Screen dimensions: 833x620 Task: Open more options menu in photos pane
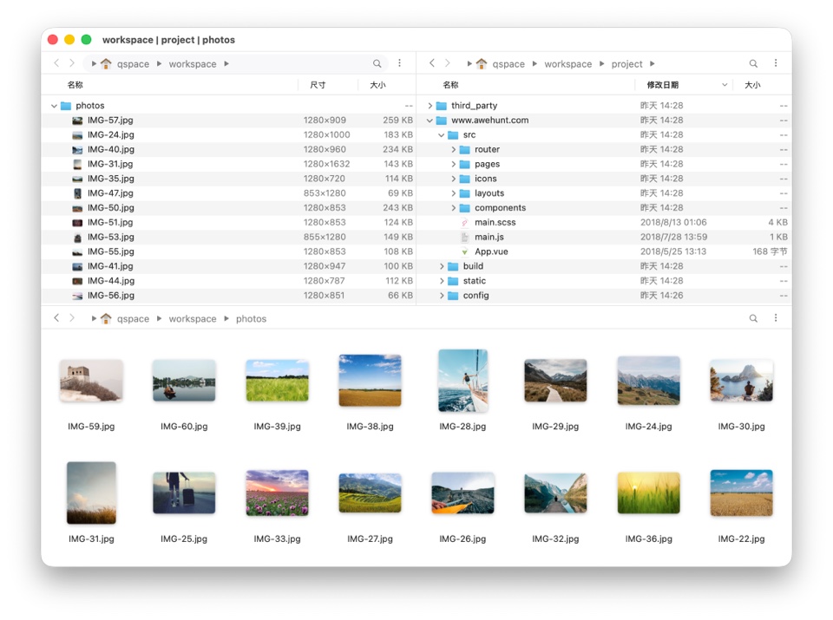(x=776, y=318)
